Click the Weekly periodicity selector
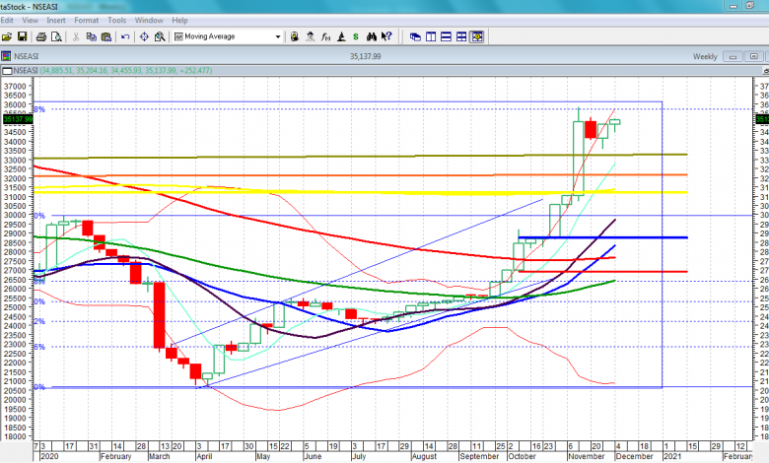The width and height of the screenshot is (769, 463). click(705, 57)
